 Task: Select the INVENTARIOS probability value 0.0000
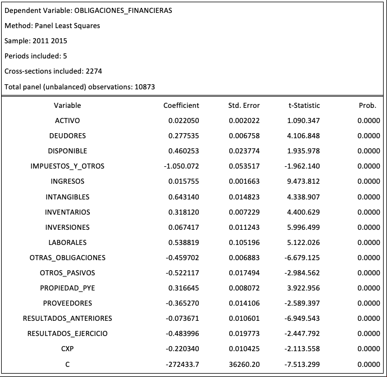[368, 212]
